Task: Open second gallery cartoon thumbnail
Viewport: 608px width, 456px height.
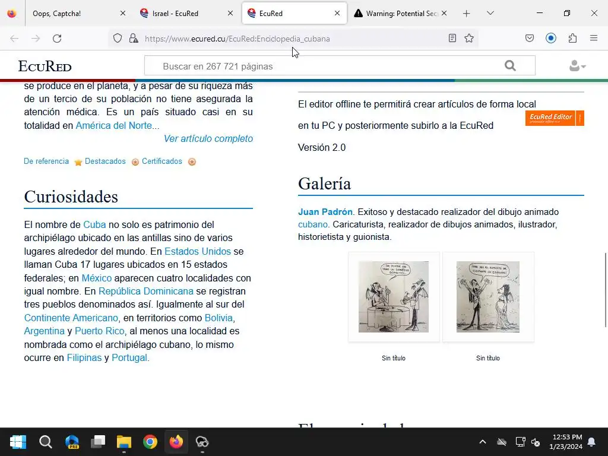Action: (488, 297)
